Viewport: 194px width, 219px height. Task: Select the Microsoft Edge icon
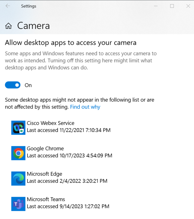tap(18, 179)
